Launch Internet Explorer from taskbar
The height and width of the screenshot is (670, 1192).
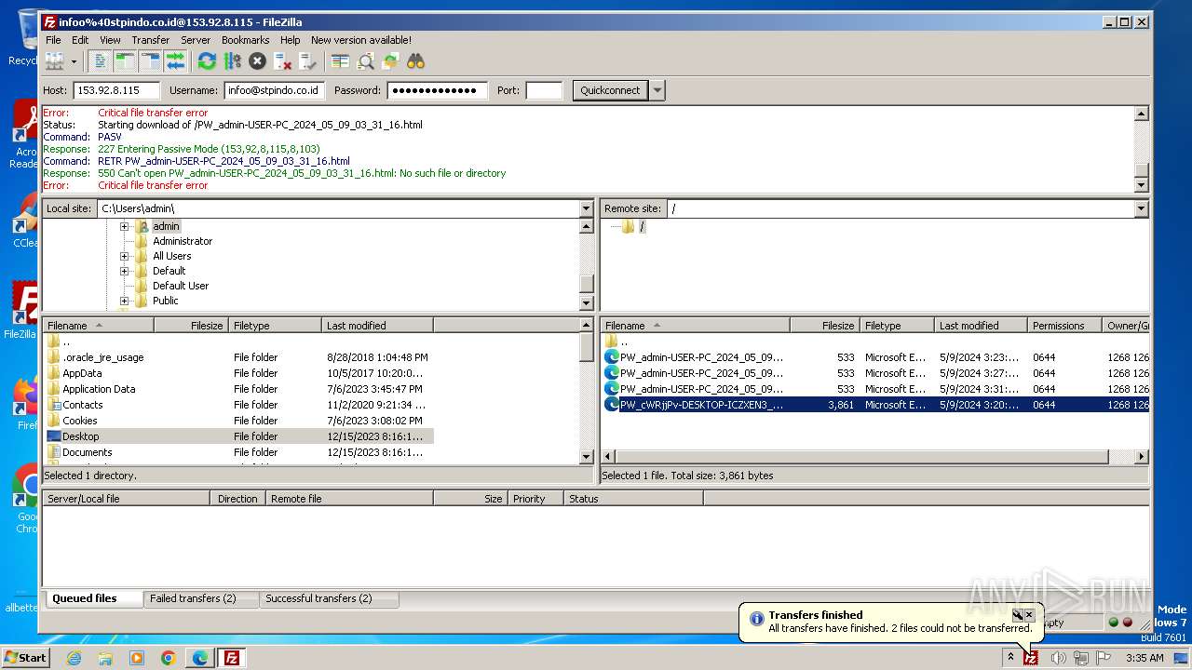click(x=74, y=658)
